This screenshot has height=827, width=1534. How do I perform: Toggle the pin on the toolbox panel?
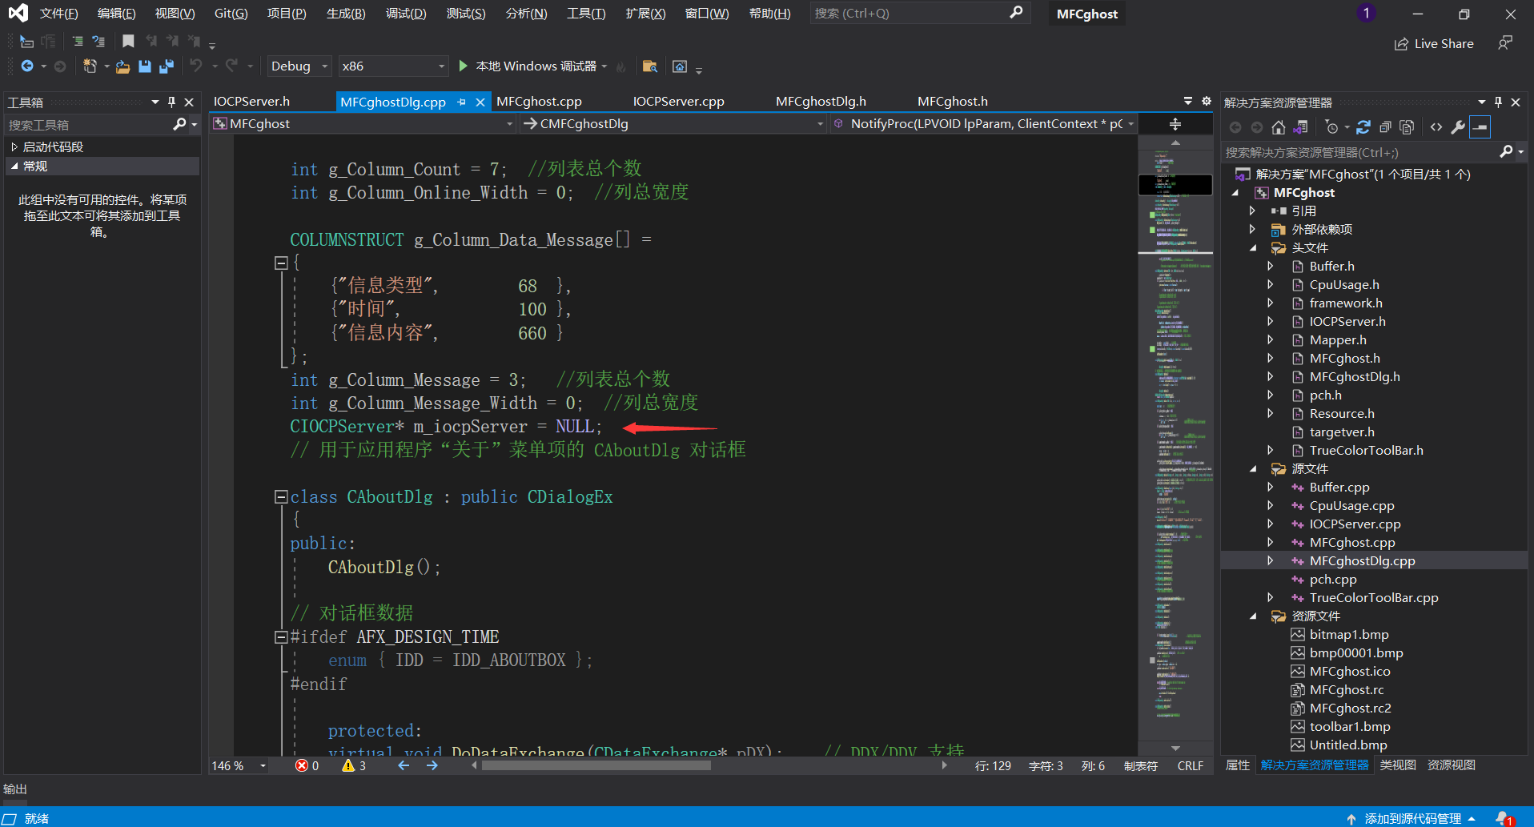(171, 102)
